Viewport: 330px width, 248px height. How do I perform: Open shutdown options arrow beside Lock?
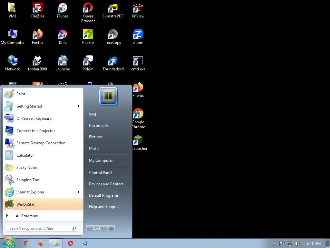111,228
